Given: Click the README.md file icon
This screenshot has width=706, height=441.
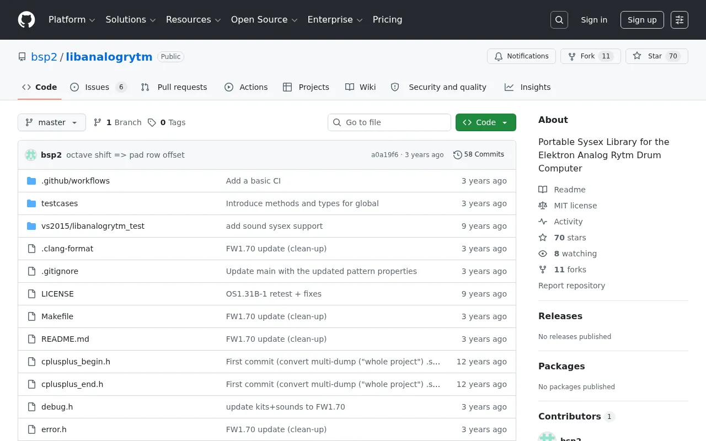Looking at the screenshot, I should click(x=31, y=339).
